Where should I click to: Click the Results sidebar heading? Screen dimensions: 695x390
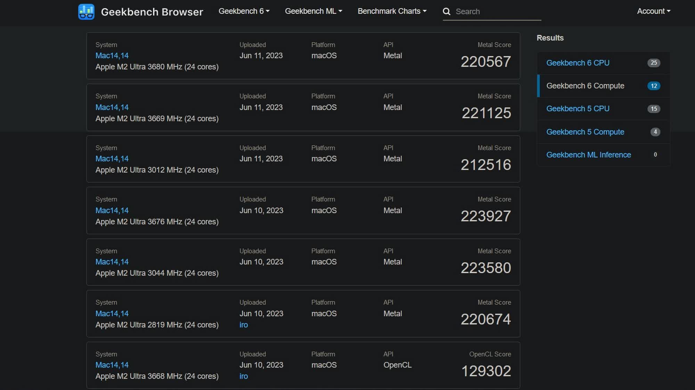click(x=550, y=38)
